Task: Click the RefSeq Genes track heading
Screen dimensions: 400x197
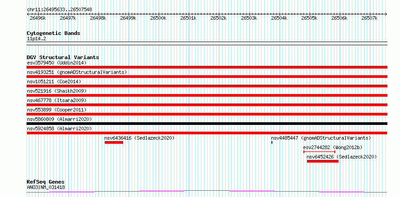Action: tap(46, 182)
